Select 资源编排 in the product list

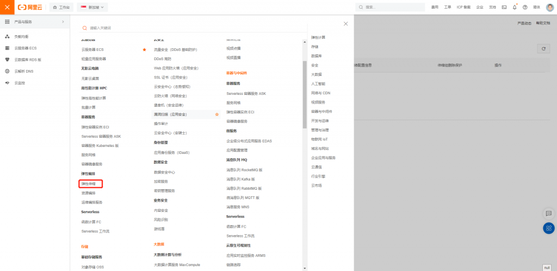coord(89,193)
